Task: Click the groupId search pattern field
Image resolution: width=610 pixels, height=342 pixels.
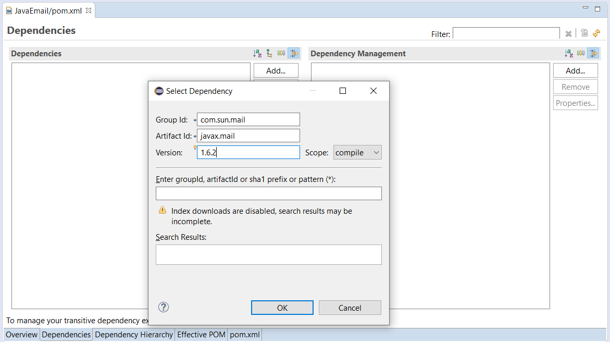Action: coord(268,193)
